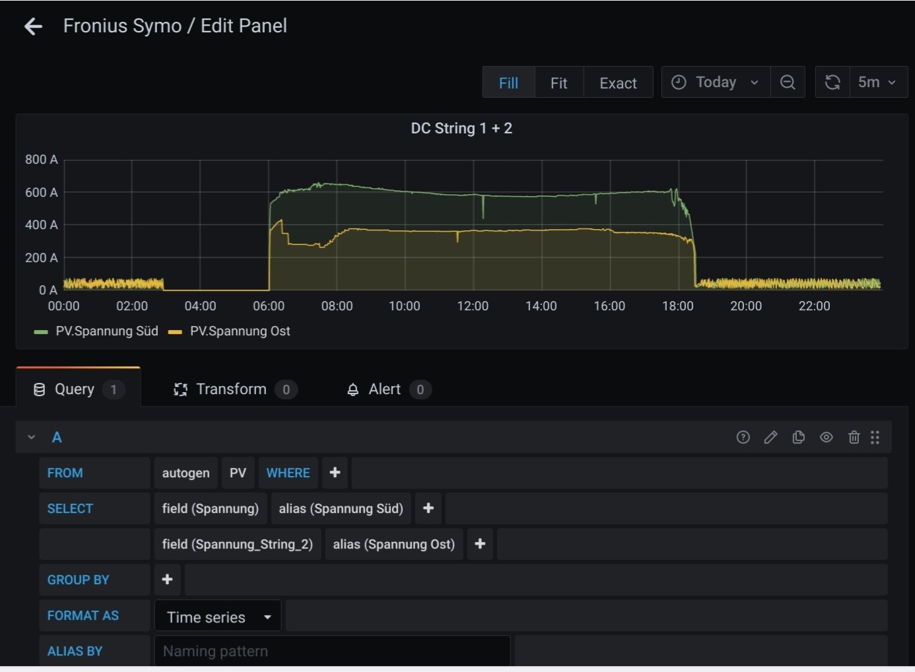Select the Exact view mode
The height and width of the screenshot is (672, 915).
click(618, 83)
